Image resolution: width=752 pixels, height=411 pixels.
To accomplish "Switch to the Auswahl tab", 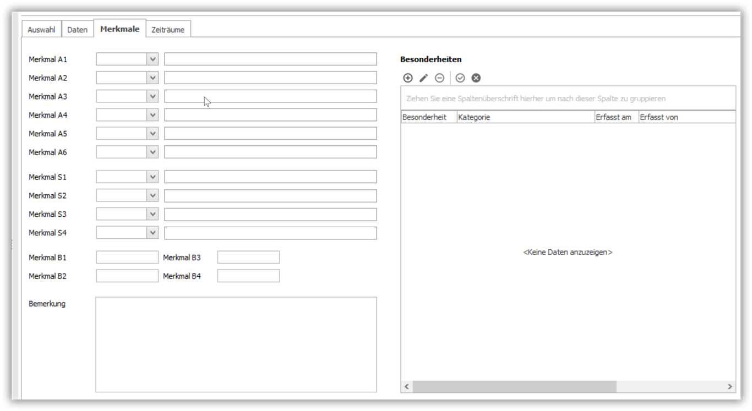I will [41, 30].
